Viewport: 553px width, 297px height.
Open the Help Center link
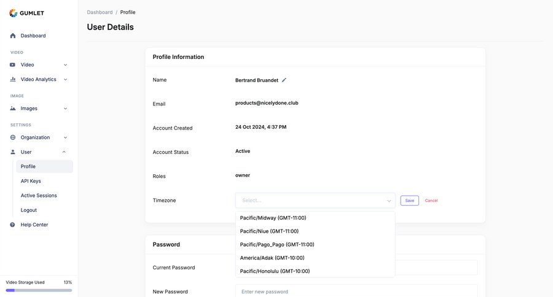[34, 225]
